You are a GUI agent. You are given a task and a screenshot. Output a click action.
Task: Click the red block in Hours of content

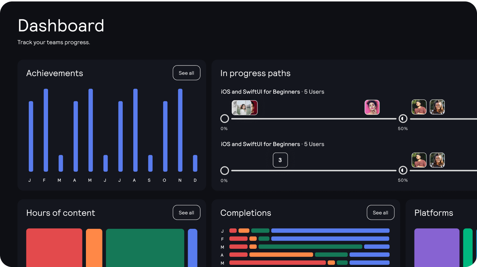pyautogui.click(x=54, y=248)
